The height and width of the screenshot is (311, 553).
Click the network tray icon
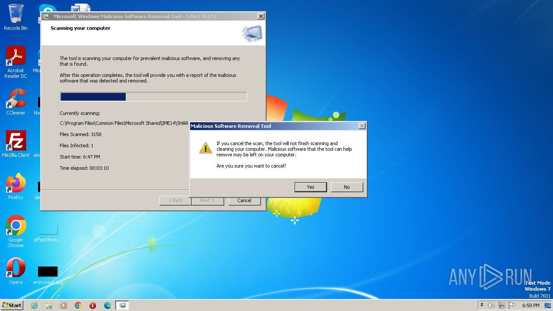point(502,305)
